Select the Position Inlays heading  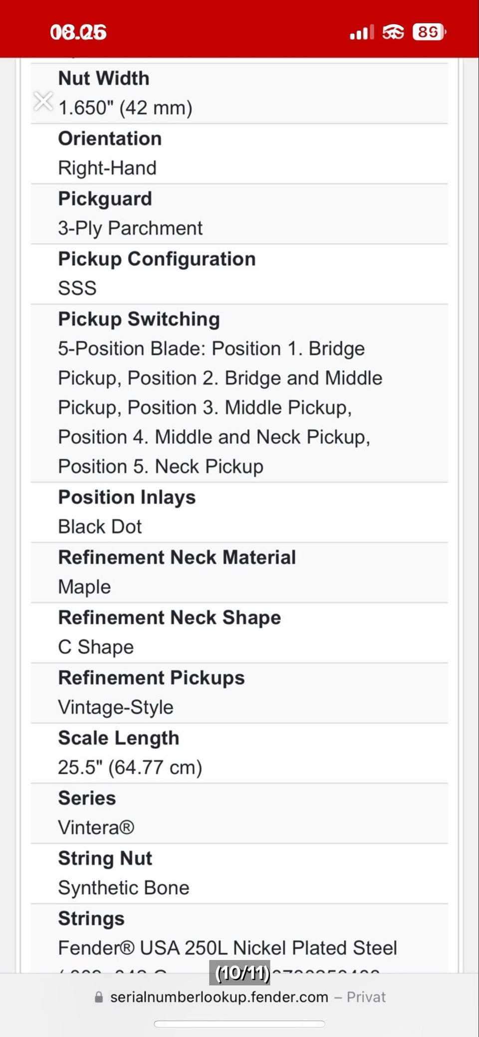[x=127, y=498]
